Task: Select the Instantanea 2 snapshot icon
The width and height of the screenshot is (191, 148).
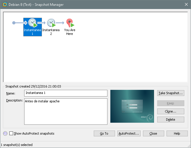Action: point(51,23)
